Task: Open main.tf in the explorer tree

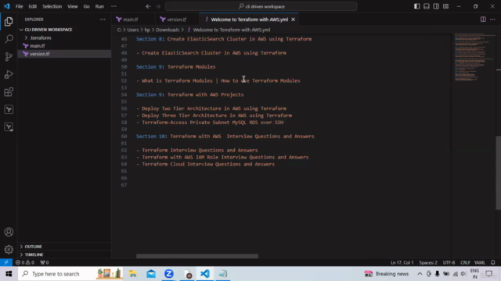Action: pyautogui.click(x=38, y=46)
